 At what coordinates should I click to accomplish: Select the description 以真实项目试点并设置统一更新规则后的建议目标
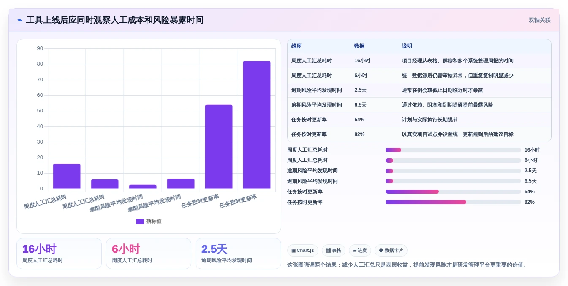pyautogui.click(x=458, y=134)
